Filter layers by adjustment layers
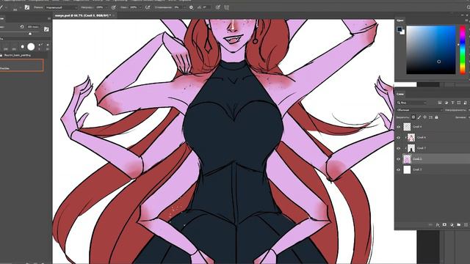The height and width of the screenshot is (264, 470). click(446, 103)
